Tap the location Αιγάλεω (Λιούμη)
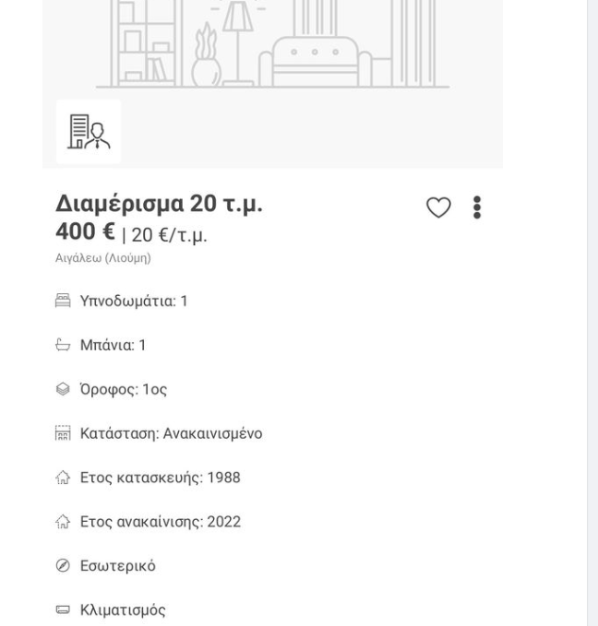Viewport: 598px width, 626px height. [x=103, y=258]
